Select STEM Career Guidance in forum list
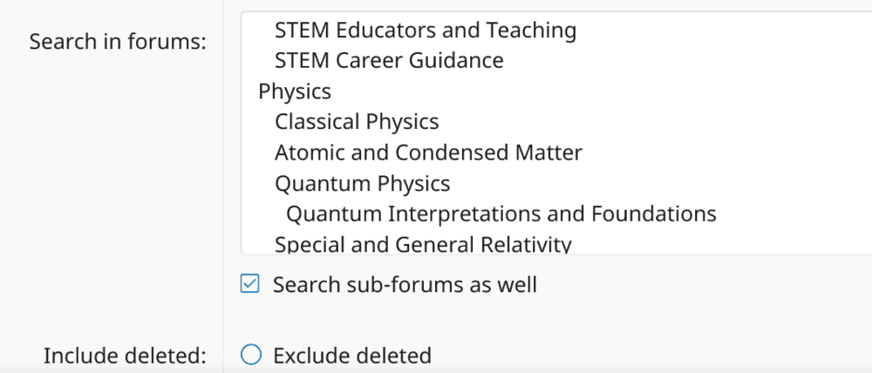The width and height of the screenshot is (872, 373). [388, 61]
